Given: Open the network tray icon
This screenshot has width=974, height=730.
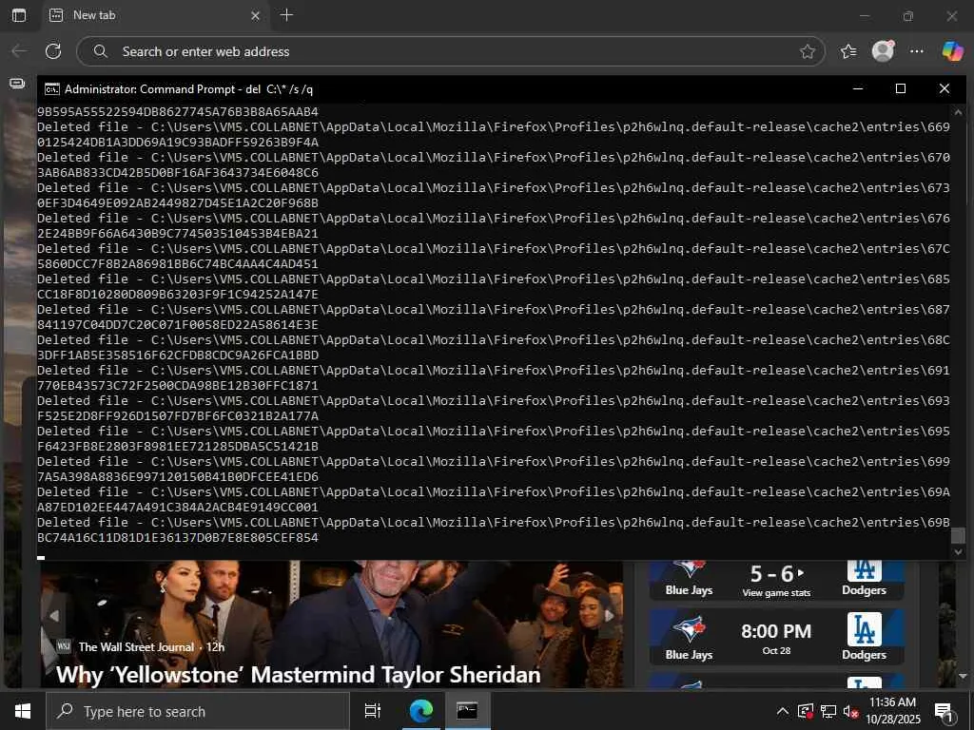Looking at the screenshot, I should point(828,711).
